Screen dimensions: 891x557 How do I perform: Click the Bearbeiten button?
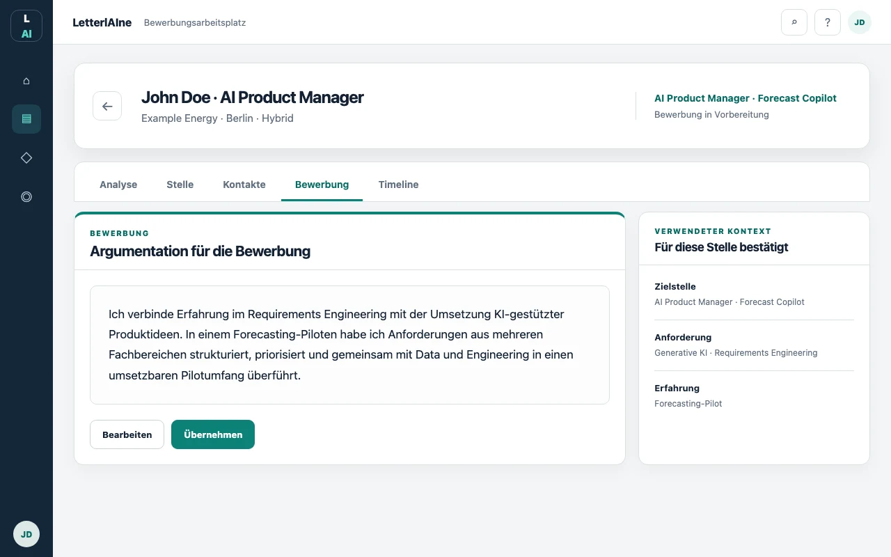point(127,434)
